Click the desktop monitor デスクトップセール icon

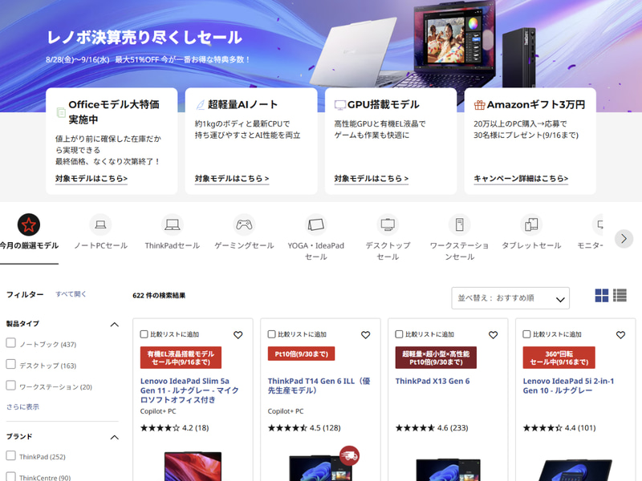tap(388, 224)
